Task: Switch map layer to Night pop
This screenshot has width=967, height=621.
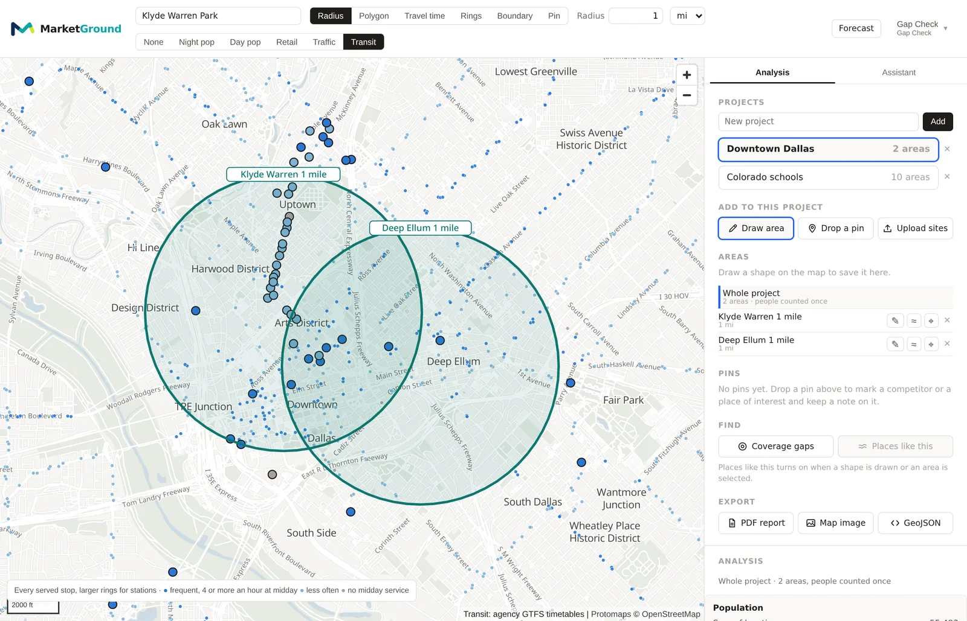Action: [x=196, y=42]
